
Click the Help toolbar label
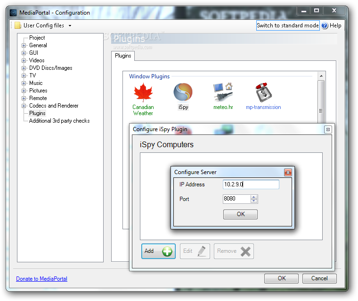(335, 25)
